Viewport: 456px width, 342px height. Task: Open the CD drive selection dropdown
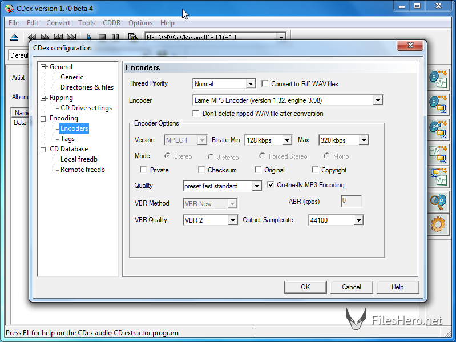[x=281, y=37]
